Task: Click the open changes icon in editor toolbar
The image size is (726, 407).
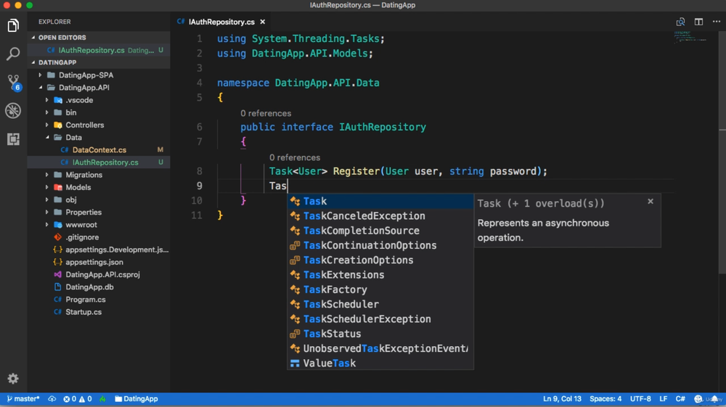Action: click(680, 22)
